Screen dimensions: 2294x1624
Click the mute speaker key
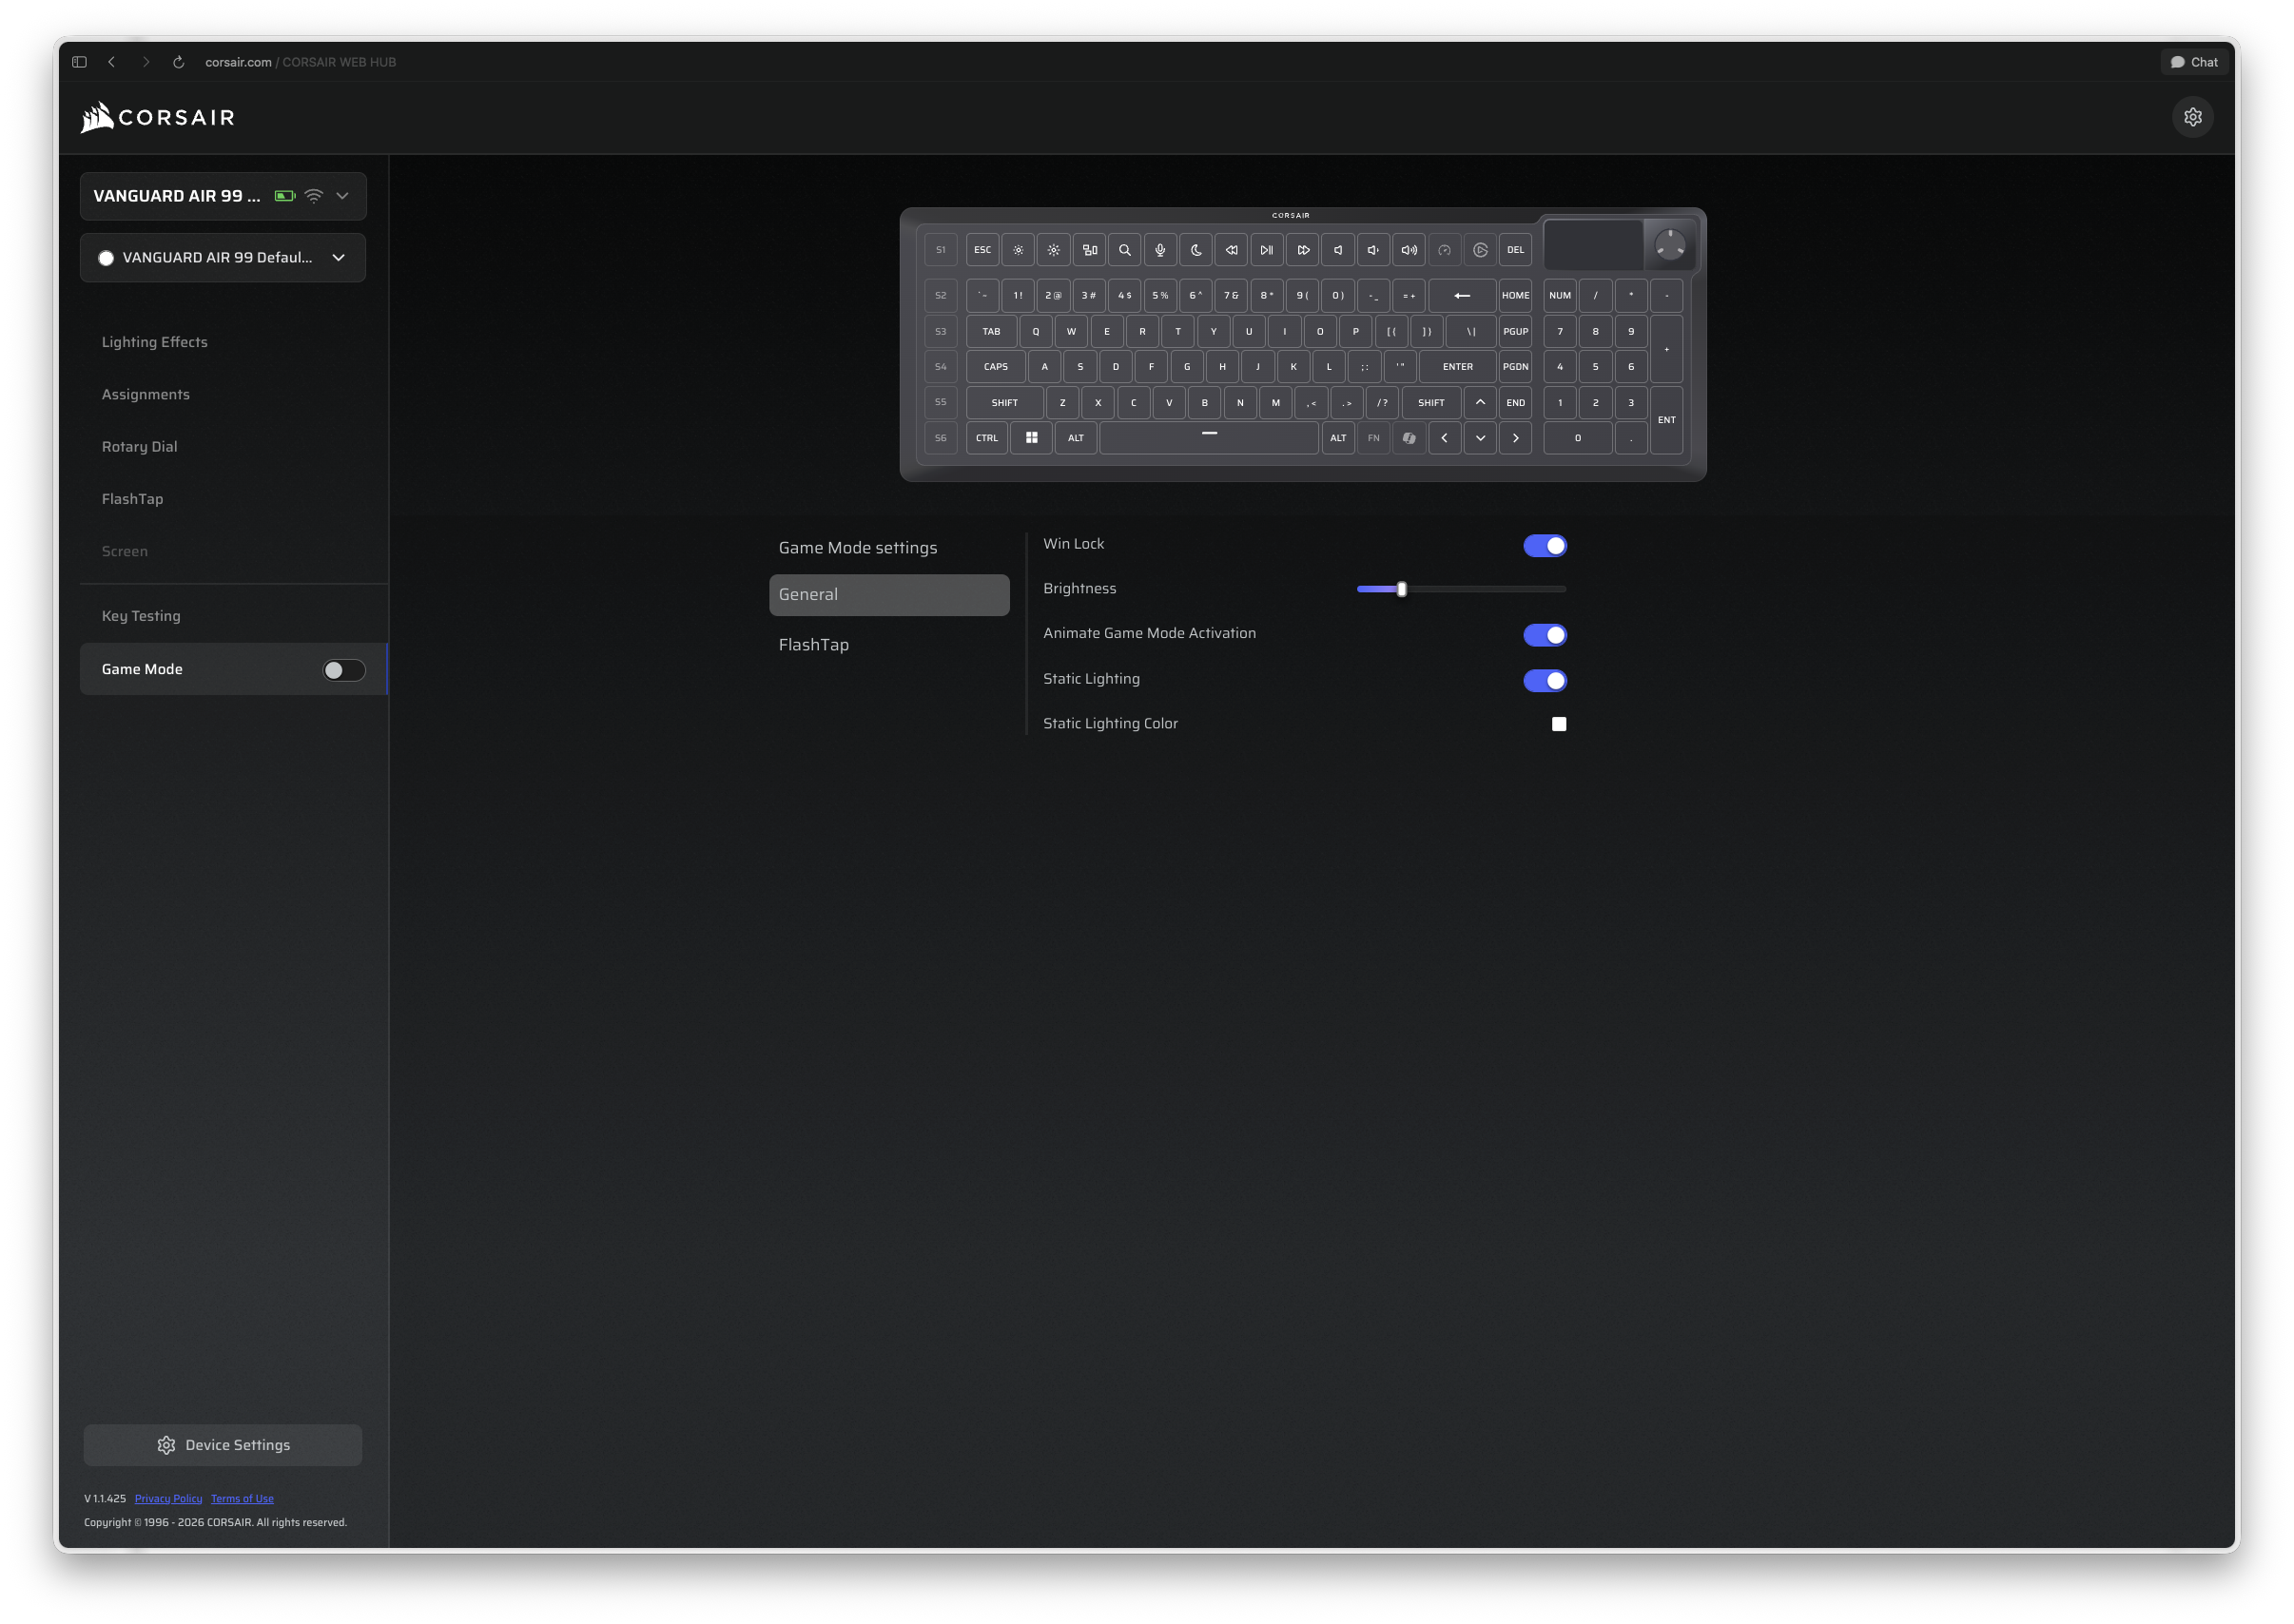[1338, 250]
